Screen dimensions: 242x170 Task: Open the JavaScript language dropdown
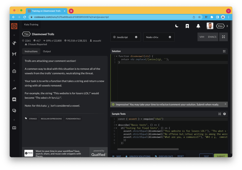[125, 37]
